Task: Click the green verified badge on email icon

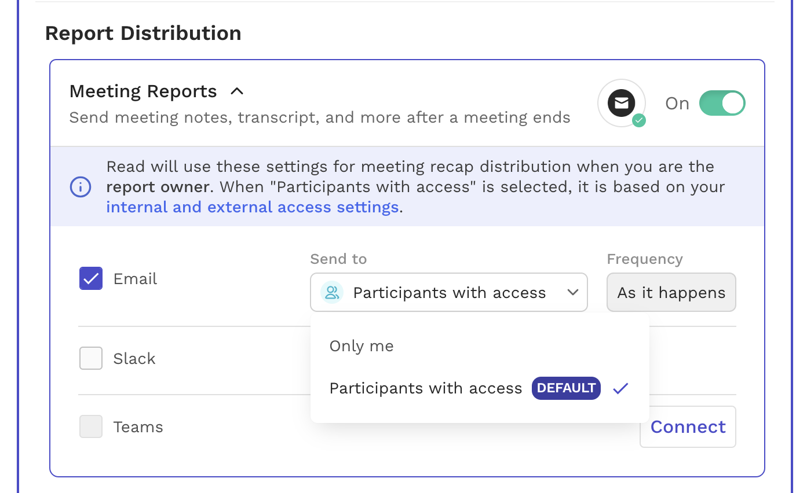Action: click(639, 120)
